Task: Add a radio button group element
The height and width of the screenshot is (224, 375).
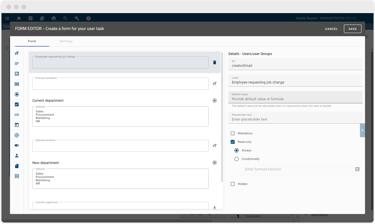Action: click(17, 94)
